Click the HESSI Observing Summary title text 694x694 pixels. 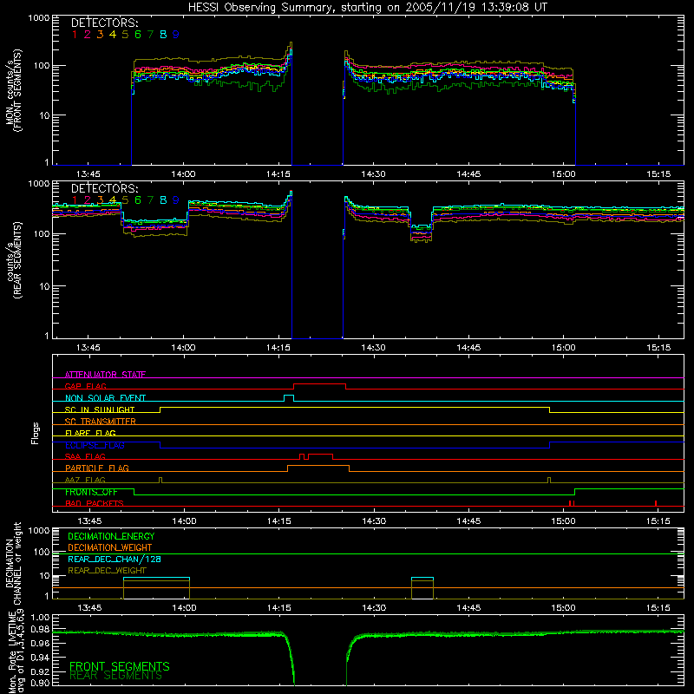click(367, 8)
